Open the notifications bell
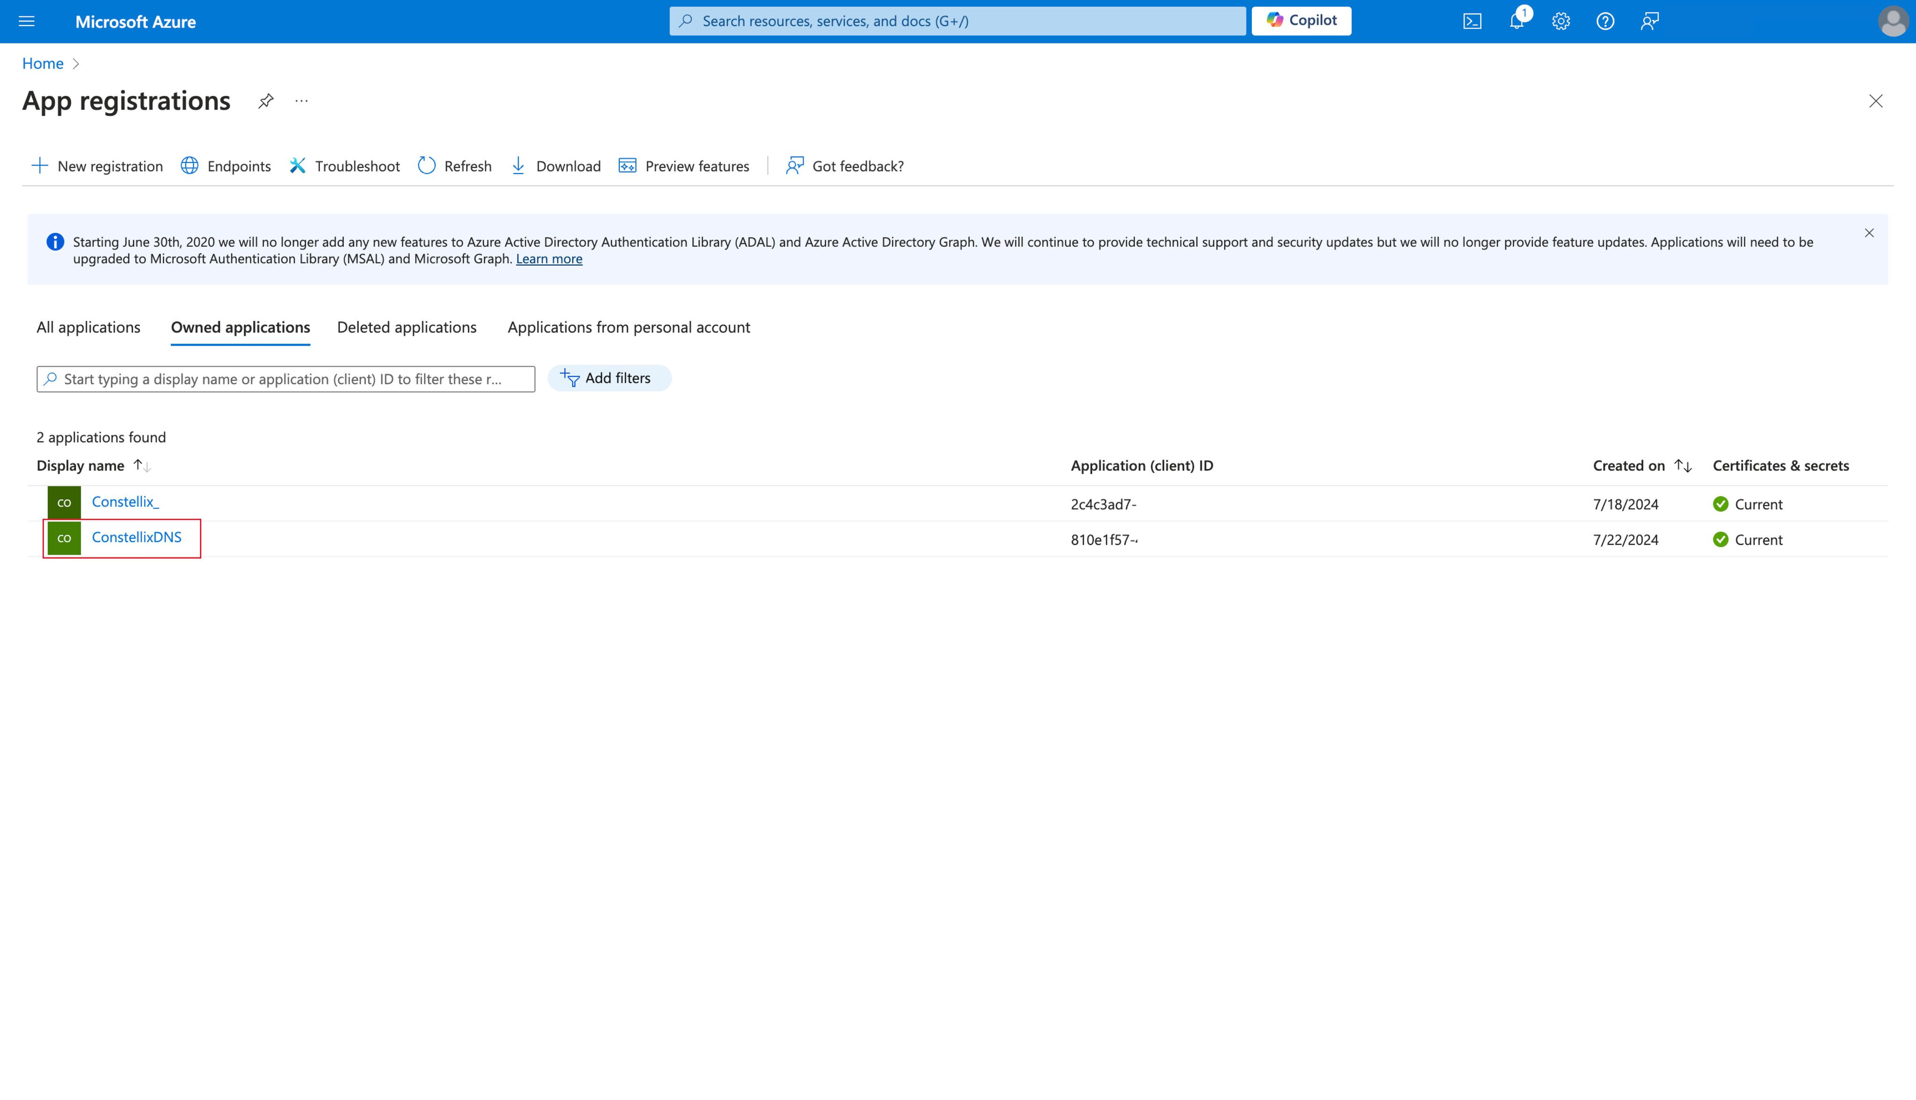Image resolution: width=1916 pixels, height=1100 pixels. tap(1517, 21)
